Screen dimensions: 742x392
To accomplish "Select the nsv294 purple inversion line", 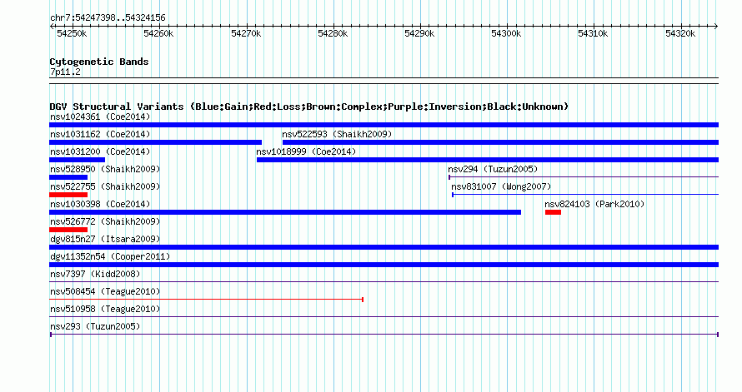I will 584,177.
